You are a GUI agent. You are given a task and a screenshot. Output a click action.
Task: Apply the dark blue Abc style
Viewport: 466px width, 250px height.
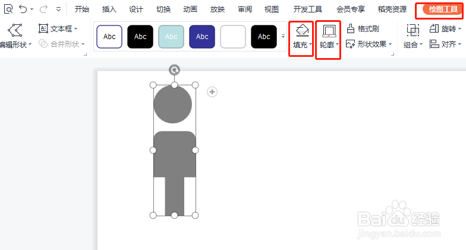click(x=202, y=37)
